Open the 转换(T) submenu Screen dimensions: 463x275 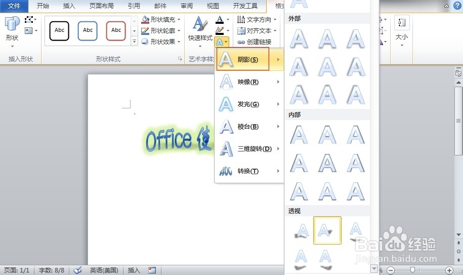pyautogui.click(x=249, y=171)
